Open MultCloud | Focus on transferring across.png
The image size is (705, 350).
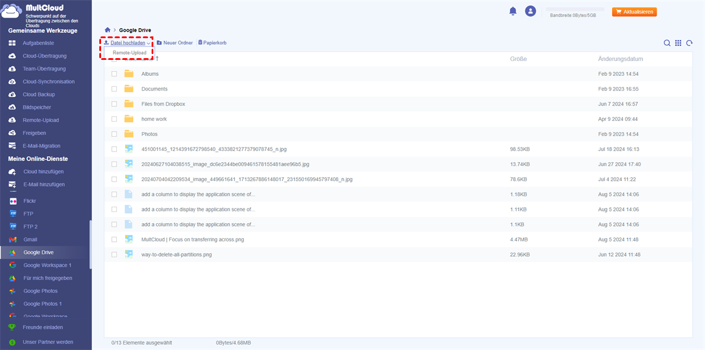pyautogui.click(x=193, y=240)
